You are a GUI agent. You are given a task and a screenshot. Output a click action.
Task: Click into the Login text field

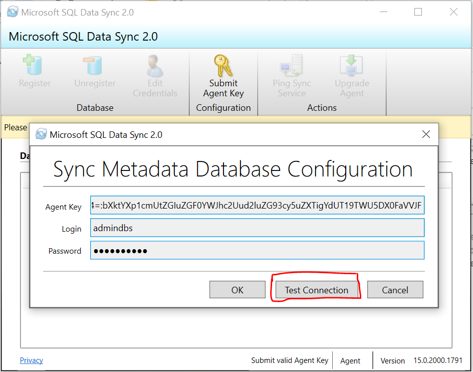(257, 228)
